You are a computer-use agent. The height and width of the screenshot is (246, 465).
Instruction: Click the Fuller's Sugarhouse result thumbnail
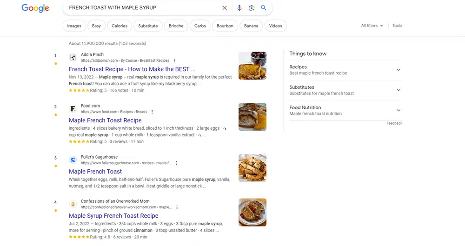coord(252,168)
